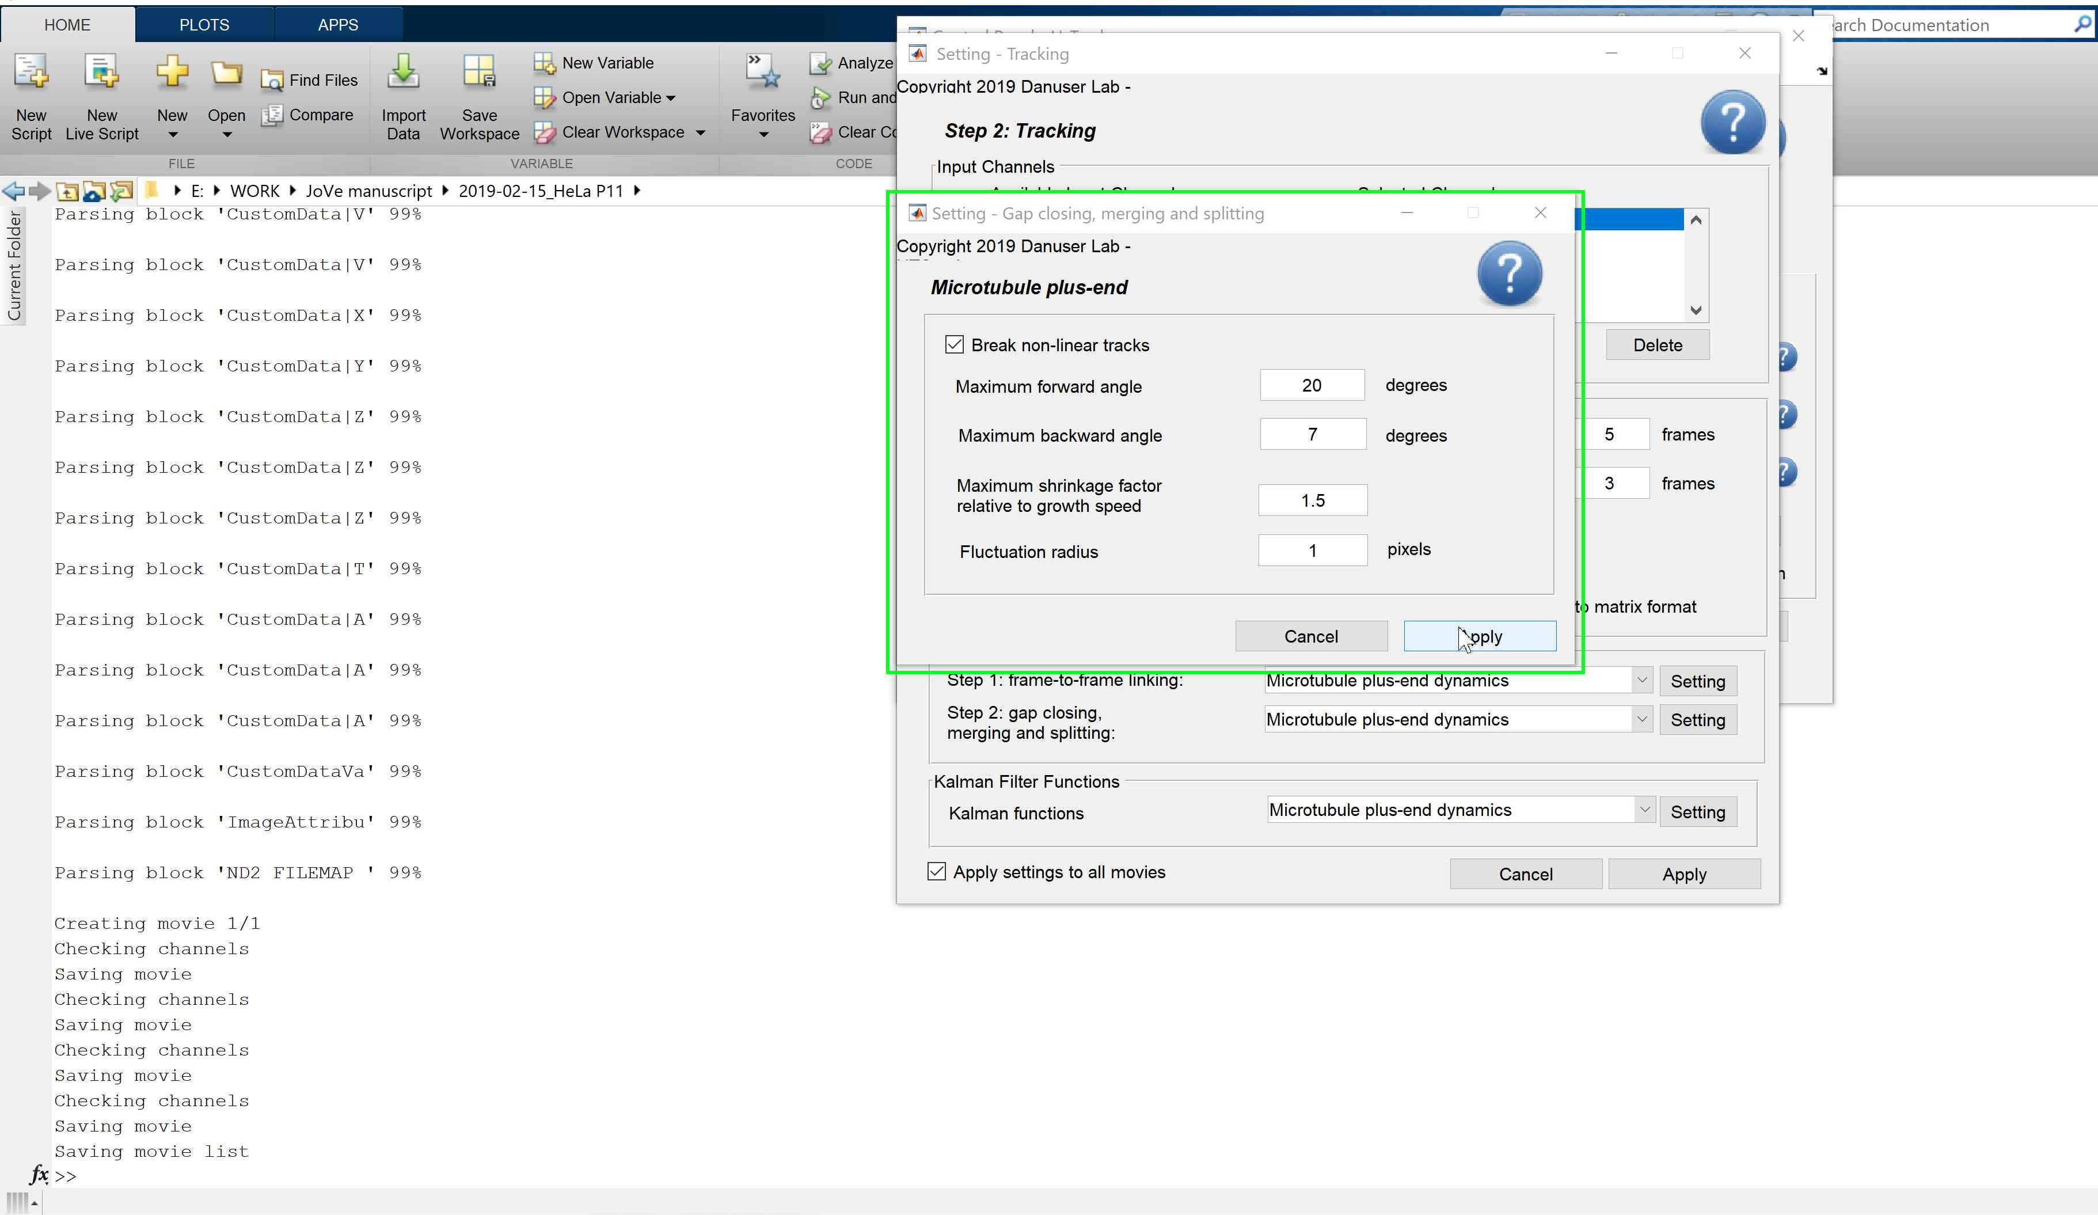The width and height of the screenshot is (2098, 1215).
Task: Switch to the PLOTS tab
Action: pos(204,25)
